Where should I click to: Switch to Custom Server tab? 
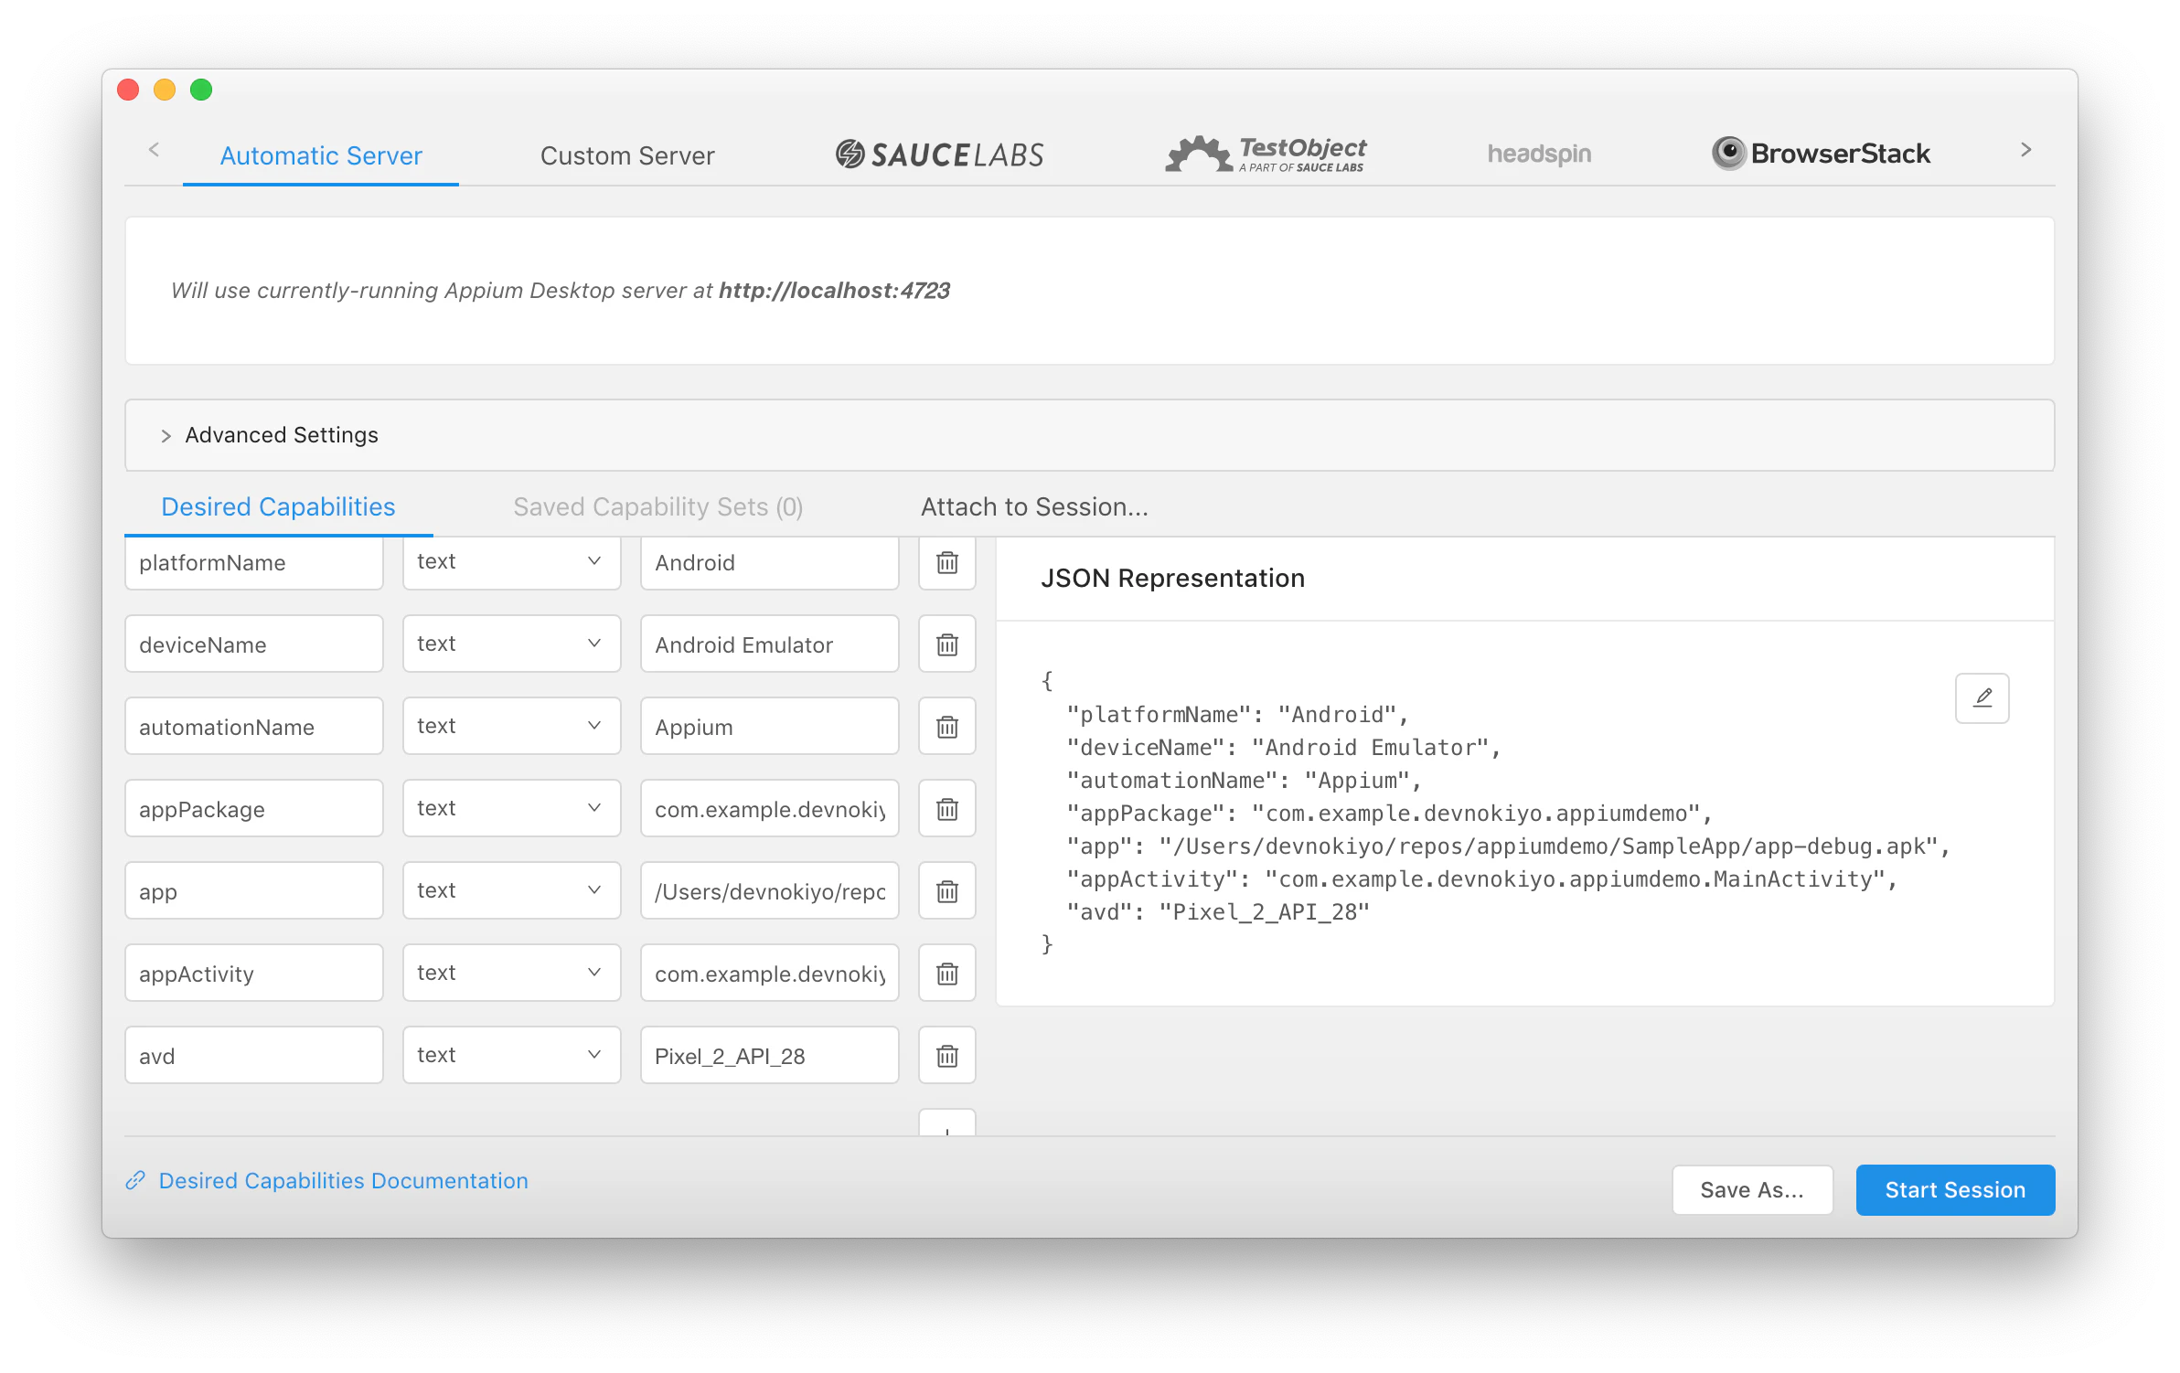[627, 155]
